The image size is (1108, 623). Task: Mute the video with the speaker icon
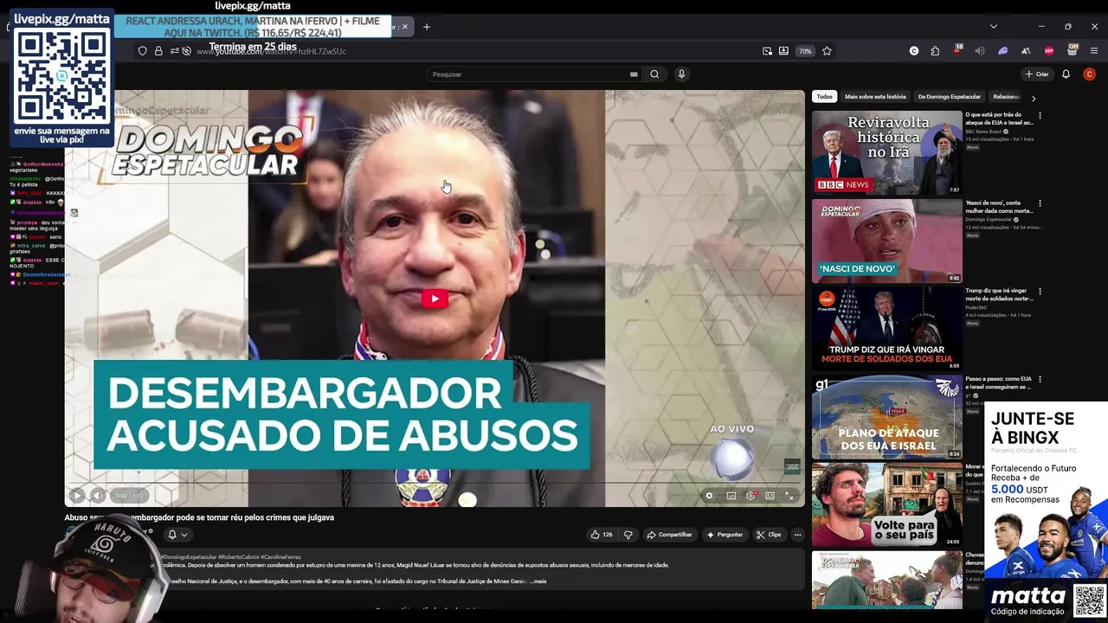pyautogui.click(x=97, y=496)
